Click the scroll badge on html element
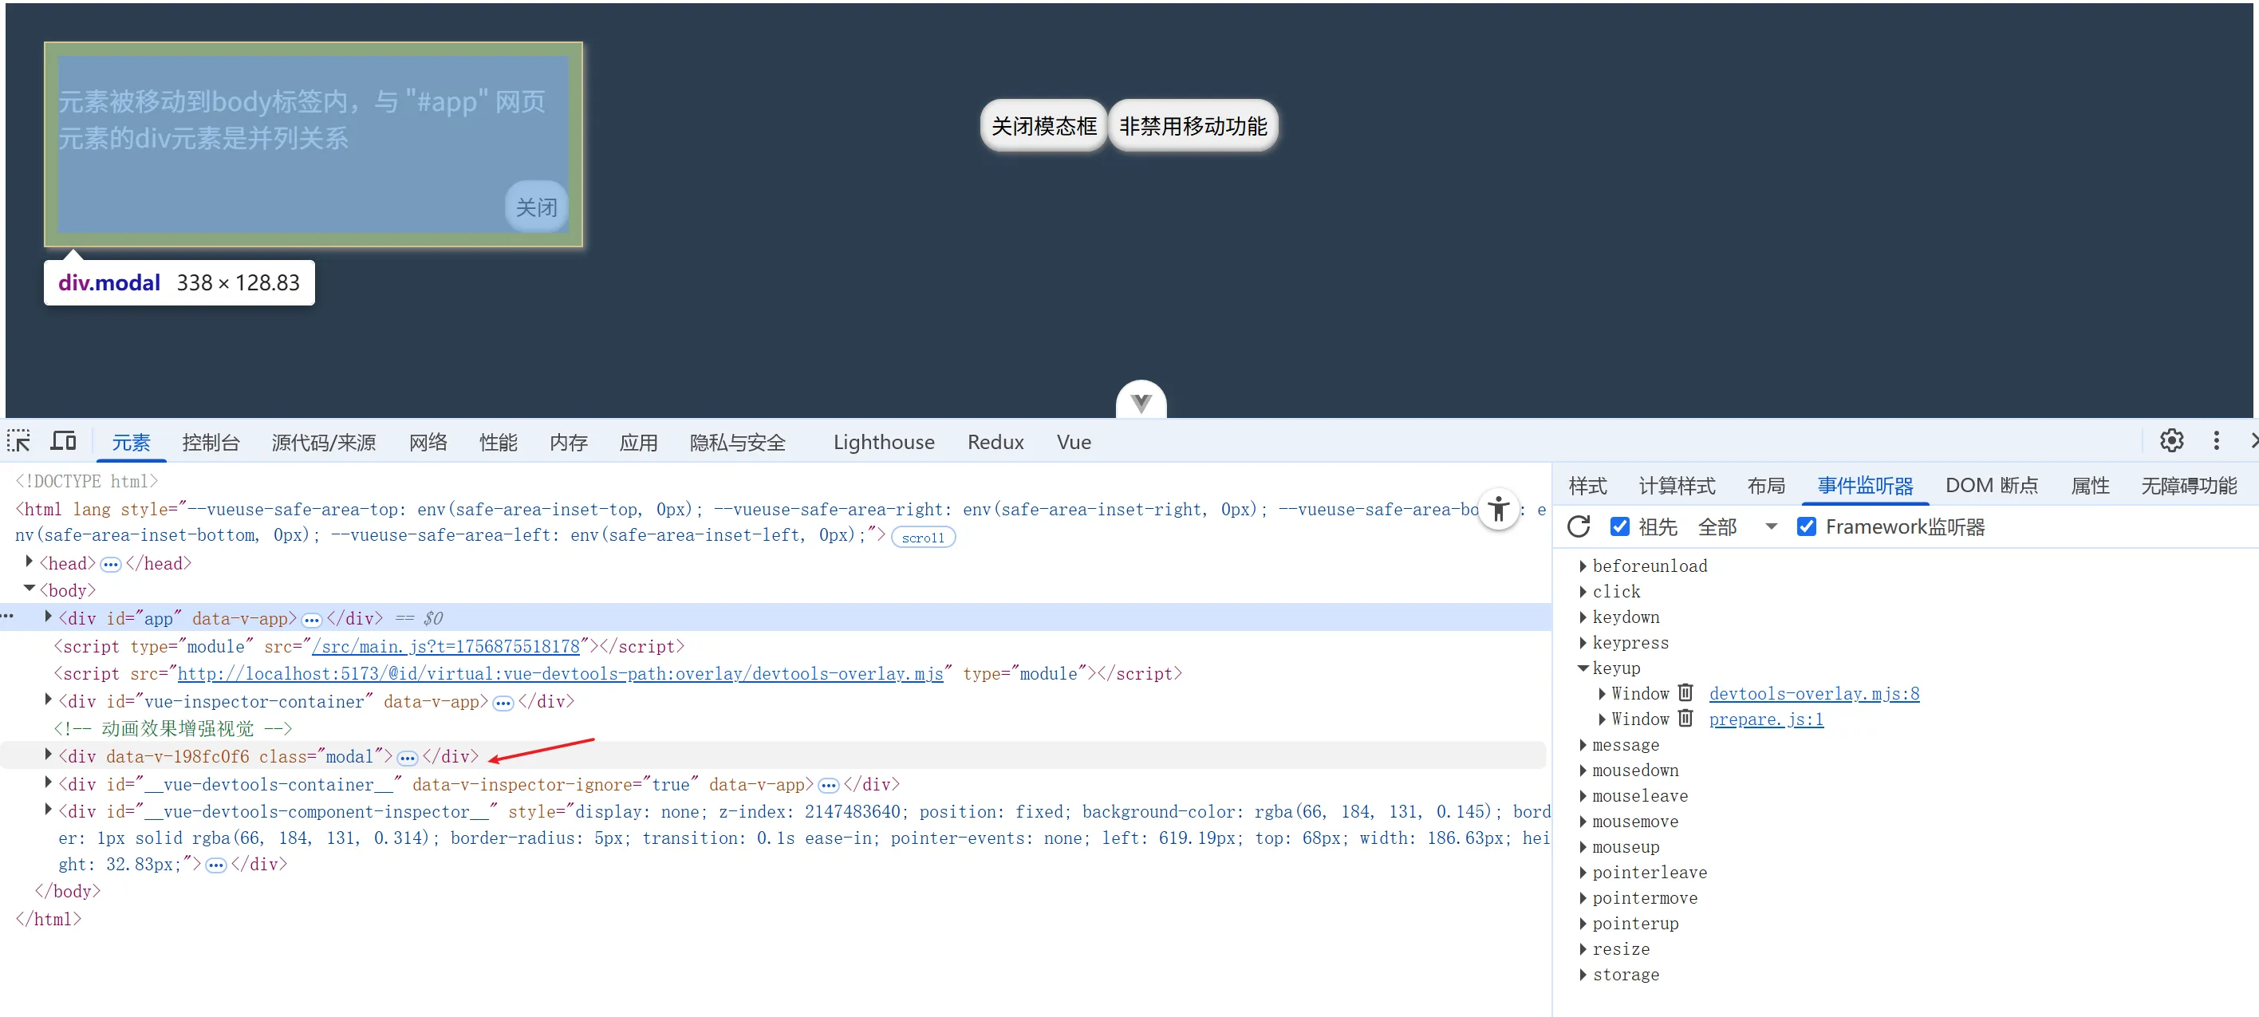Viewport: 2259px width, 1017px height. point(923,538)
